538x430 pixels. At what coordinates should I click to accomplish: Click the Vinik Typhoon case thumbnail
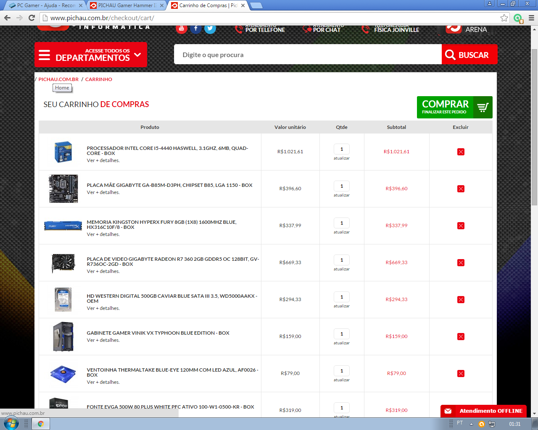[x=63, y=336]
